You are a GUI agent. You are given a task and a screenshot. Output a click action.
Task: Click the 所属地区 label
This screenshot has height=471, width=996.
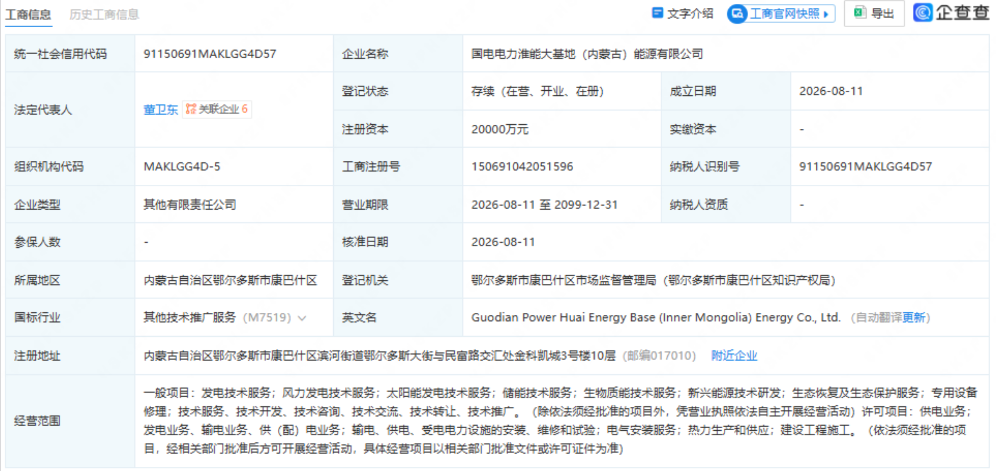[37, 280]
